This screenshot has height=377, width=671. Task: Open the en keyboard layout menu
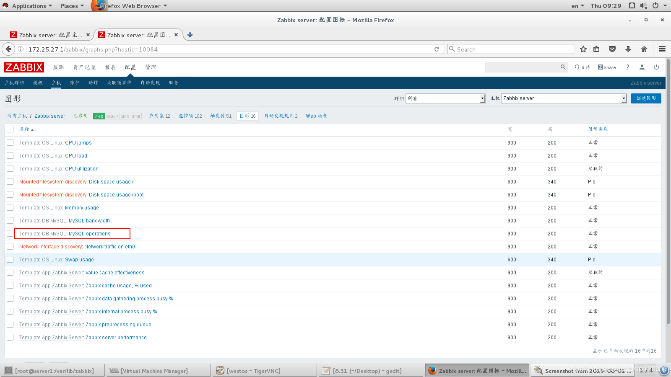577,5
